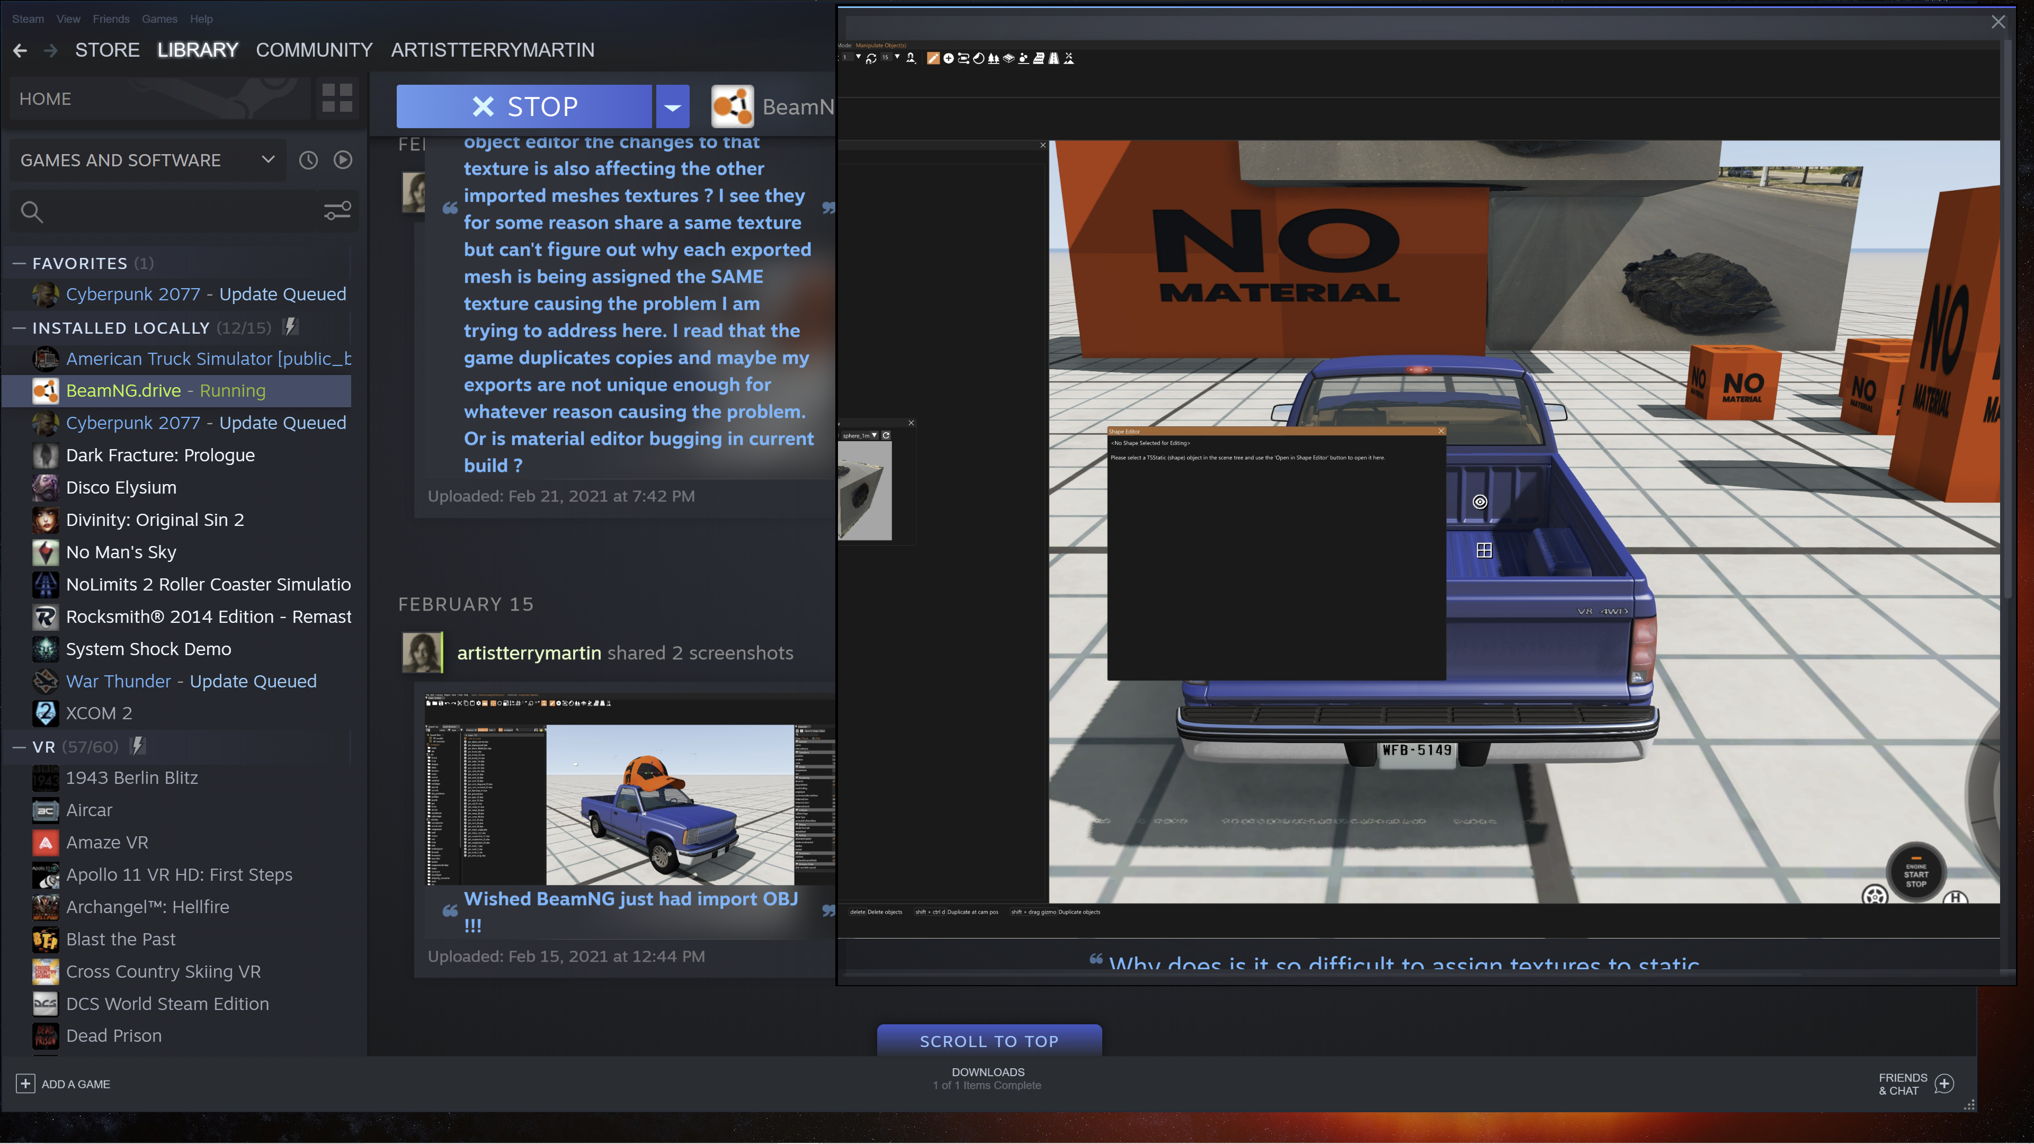Click the refresh icon beside sphere_1m
This screenshot has width=2034, height=1144.
(x=886, y=435)
